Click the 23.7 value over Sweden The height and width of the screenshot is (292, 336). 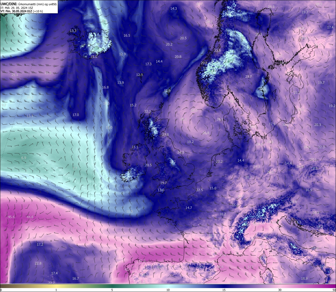[248, 77]
